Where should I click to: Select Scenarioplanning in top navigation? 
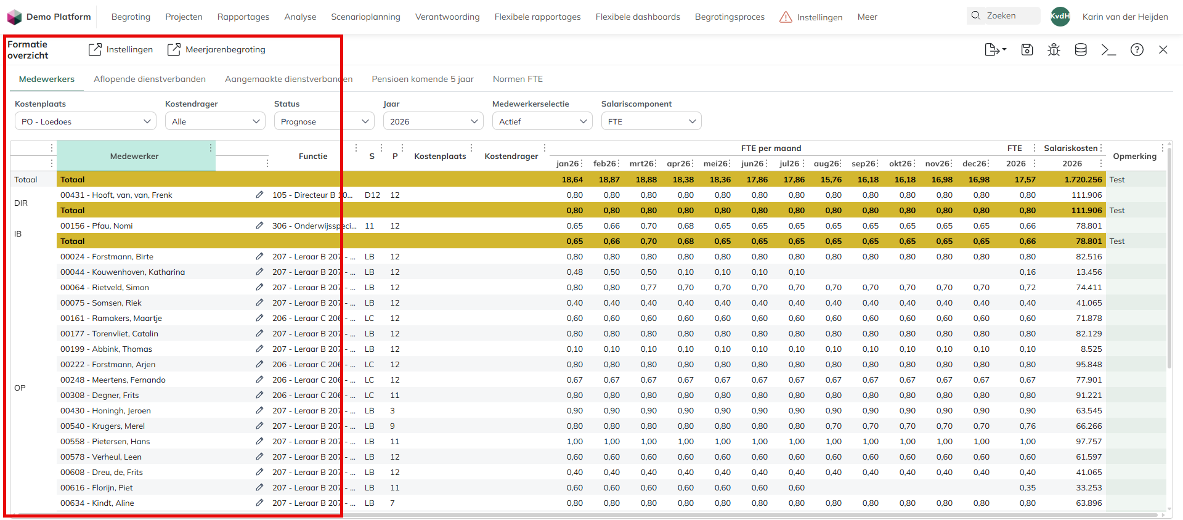365,17
